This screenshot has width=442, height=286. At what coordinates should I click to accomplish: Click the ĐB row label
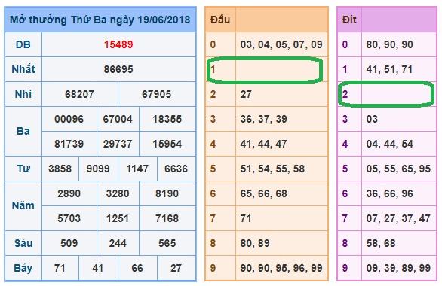23,44
